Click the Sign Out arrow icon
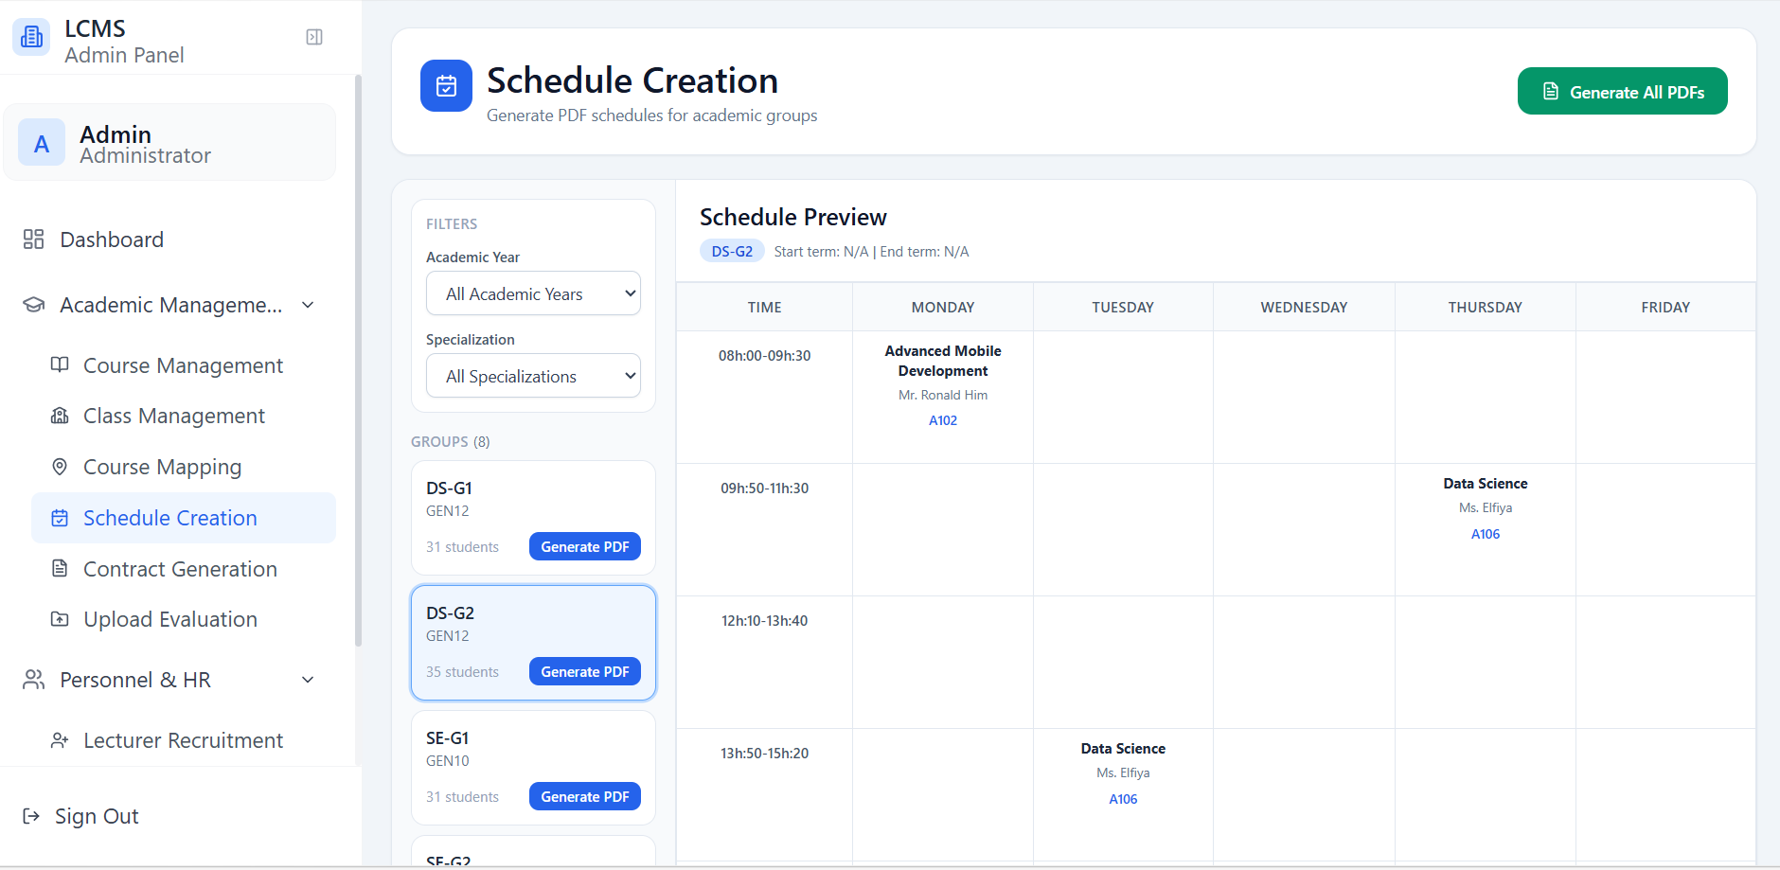This screenshot has height=870, width=1780. pos(31,816)
